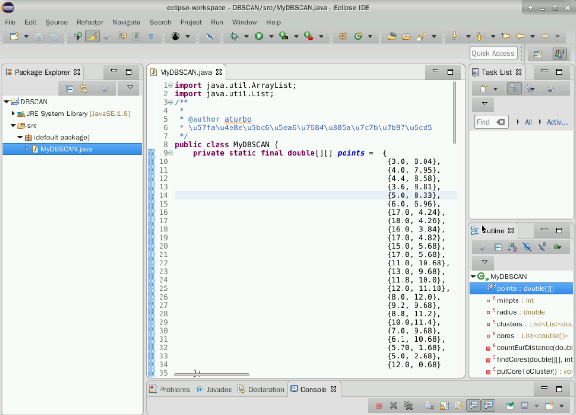Collapse the src folder in Package Explorer

pyautogui.click(x=13, y=126)
